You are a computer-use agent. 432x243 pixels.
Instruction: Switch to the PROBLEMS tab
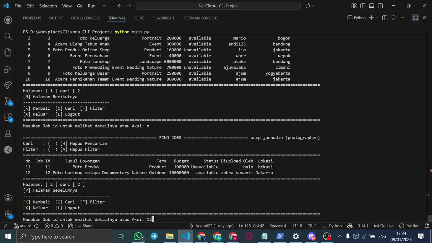(x=32, y=18)
